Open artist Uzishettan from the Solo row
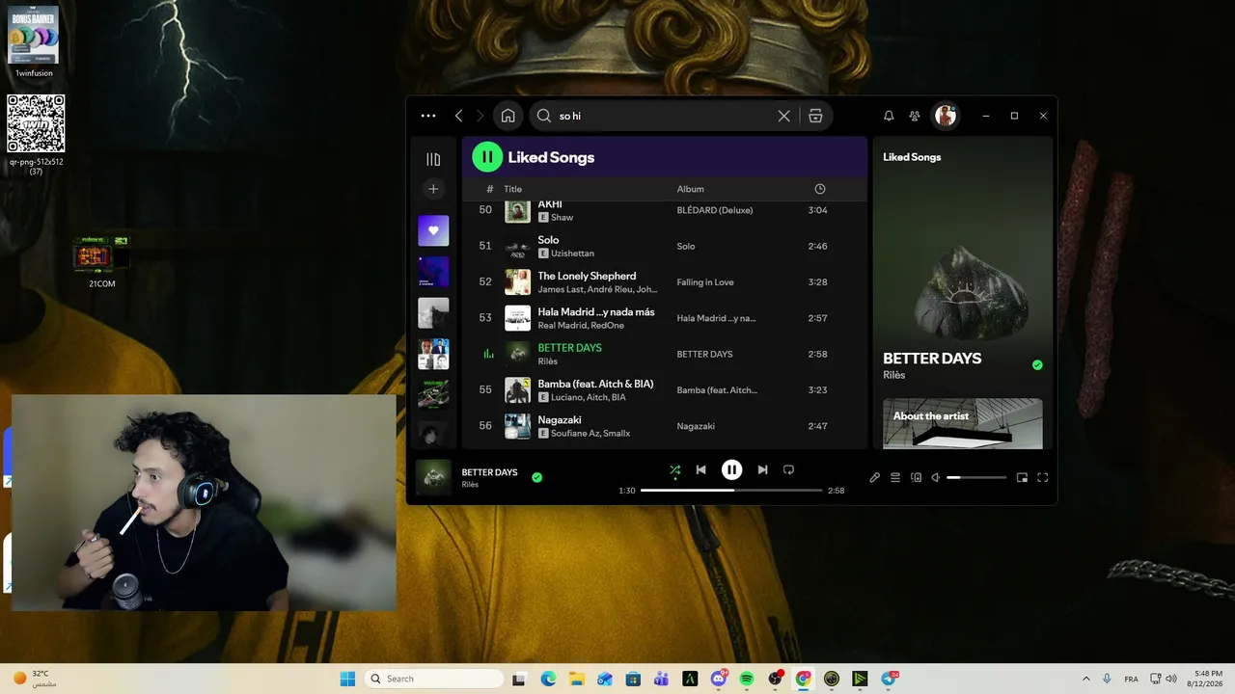This screenshot has height=694, width=1235. 572,254
